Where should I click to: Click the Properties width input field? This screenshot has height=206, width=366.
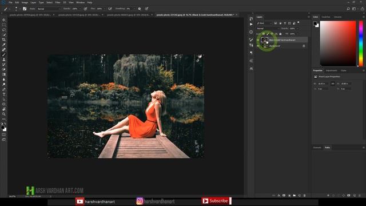coord(323,84)
